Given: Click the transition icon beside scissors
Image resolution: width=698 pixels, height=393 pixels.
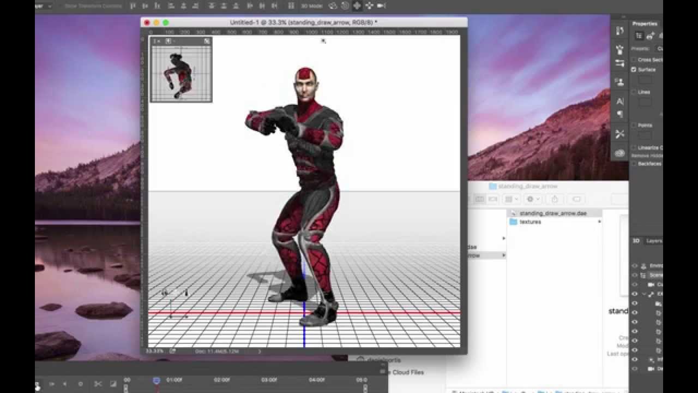Looking at the screenshot, I should coord(113,384).
